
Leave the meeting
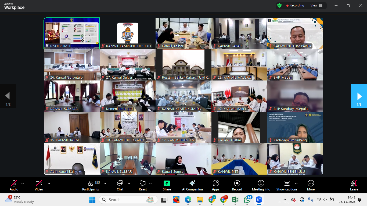pyautogui.click(x=354, y=183)
